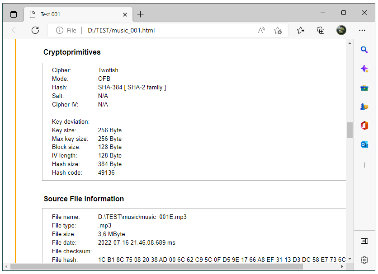Viewport: 378px width, 274px height.
Task: Close the browser window
Action: pyautogui.click(x=364, y=13)
